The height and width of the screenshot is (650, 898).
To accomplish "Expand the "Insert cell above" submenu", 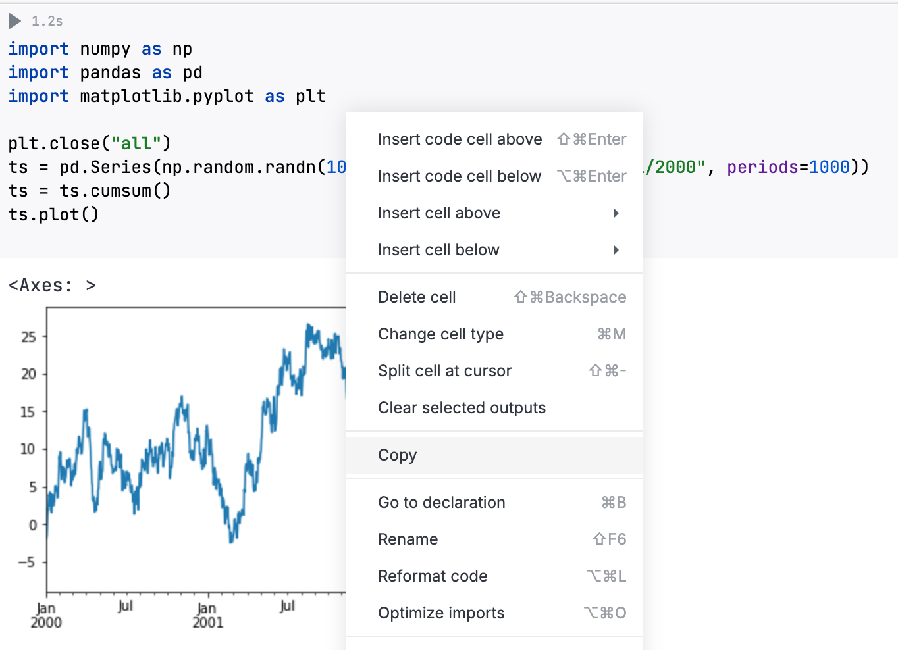I will click(439, 213).
